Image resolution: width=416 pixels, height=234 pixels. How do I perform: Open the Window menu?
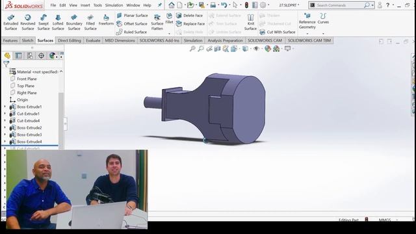click(x=133, y=5)
